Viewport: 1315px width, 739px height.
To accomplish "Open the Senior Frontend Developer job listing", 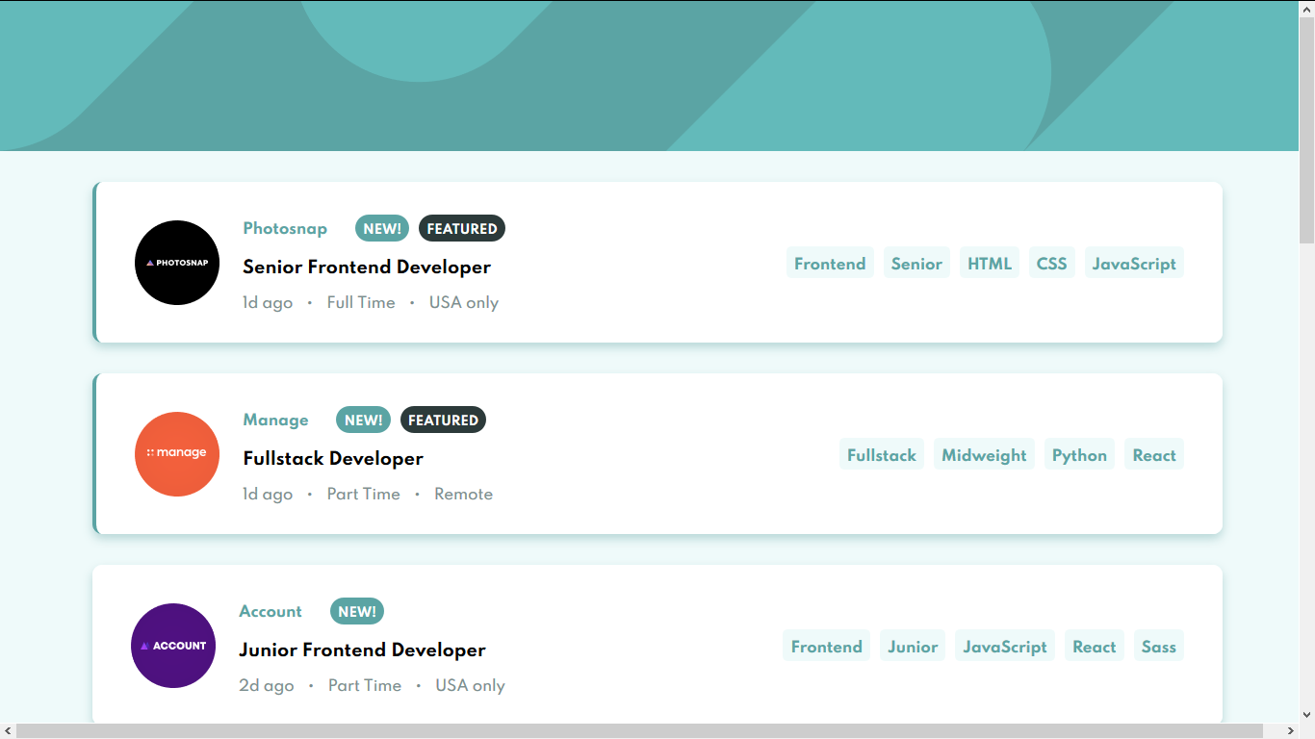I will [x=367, y=267].
